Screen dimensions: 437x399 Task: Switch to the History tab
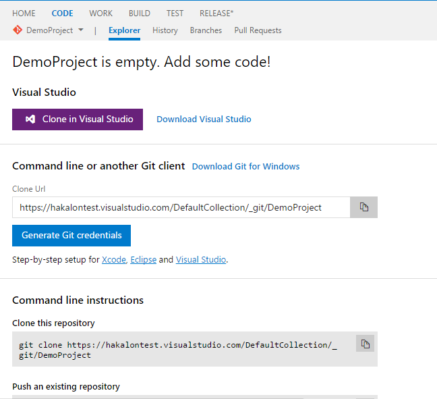pos(165,30)
